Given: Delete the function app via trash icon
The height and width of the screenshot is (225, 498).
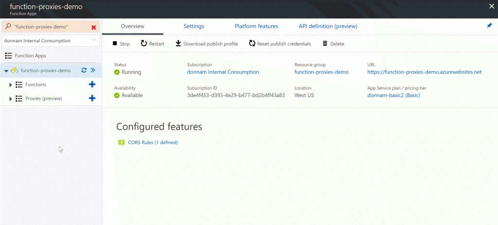Looking at the screenshot, I should [x=325, y=43].
